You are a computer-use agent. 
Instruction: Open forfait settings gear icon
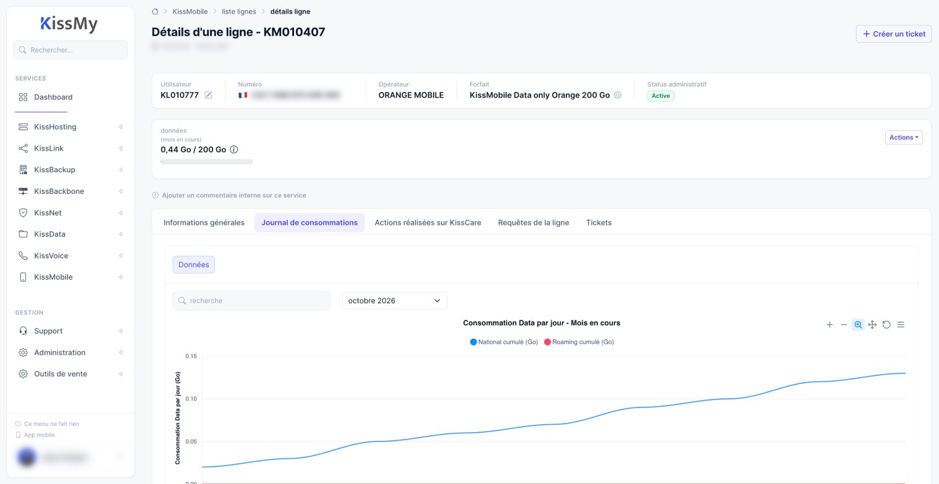(618, 95)
